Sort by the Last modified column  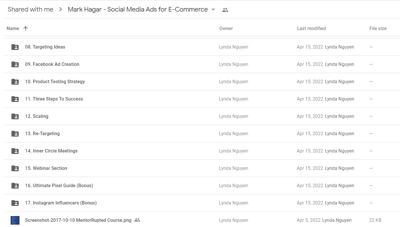(311, 28)
